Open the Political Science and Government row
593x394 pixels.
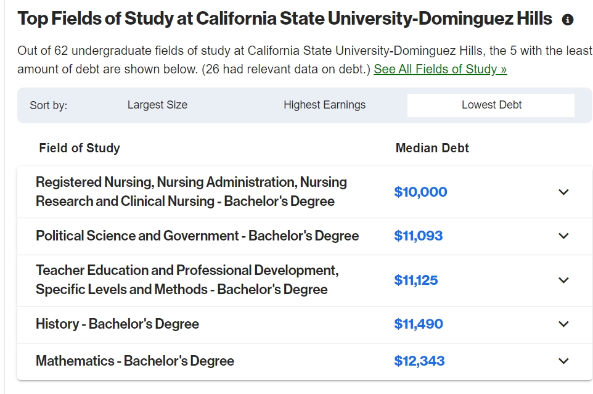click(x=305, y=236)
